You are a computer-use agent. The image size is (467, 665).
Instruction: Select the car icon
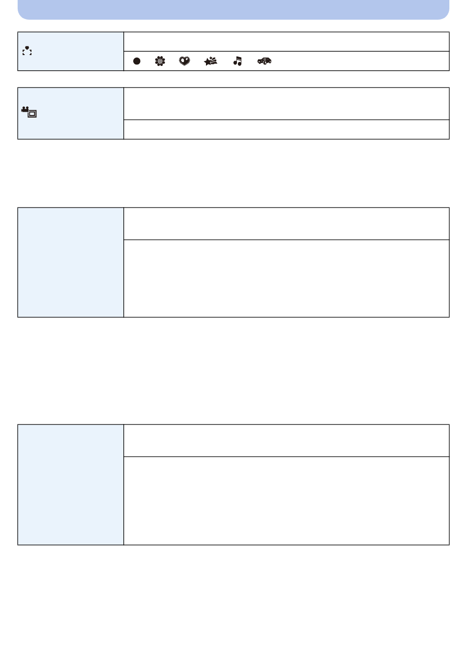click(x=264, y=61)
